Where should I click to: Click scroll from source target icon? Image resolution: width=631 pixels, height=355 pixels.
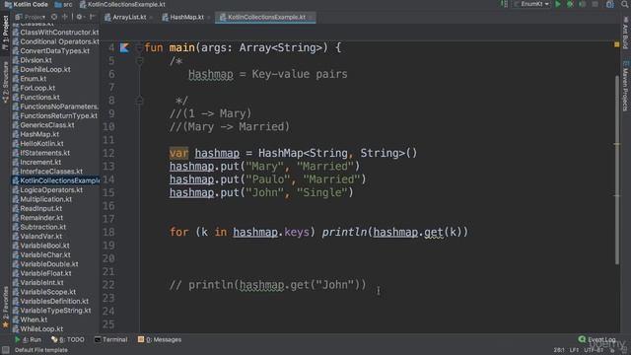54,17
